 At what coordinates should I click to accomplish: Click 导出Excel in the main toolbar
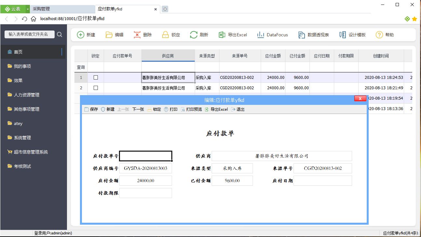point(233,35)
